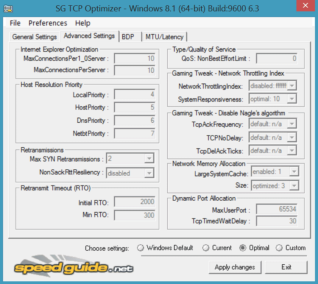The image size is (318, 284).
Task: Click the "Retransmit Timeout (RTO)" group title
Action: pyautogui.click(x=56, y=188)
